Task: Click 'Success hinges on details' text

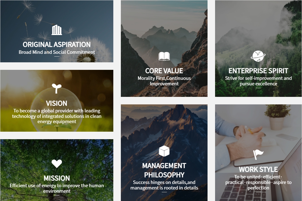Action: click(x=164, y=185)
